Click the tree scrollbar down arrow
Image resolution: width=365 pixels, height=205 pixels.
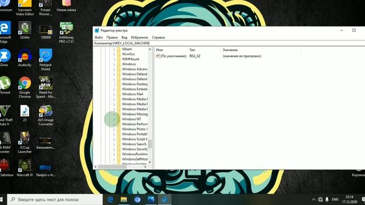[149, 162]
